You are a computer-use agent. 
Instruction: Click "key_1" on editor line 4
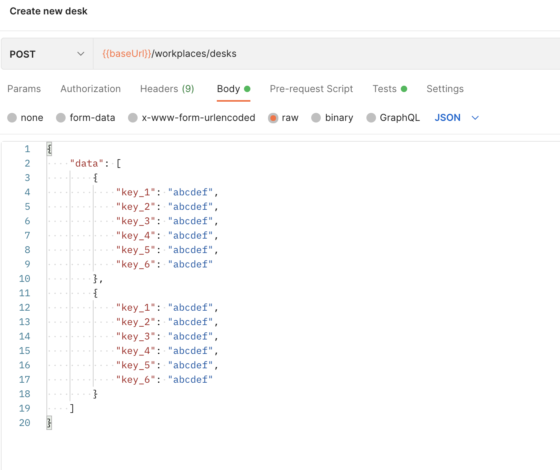[136, 192]
